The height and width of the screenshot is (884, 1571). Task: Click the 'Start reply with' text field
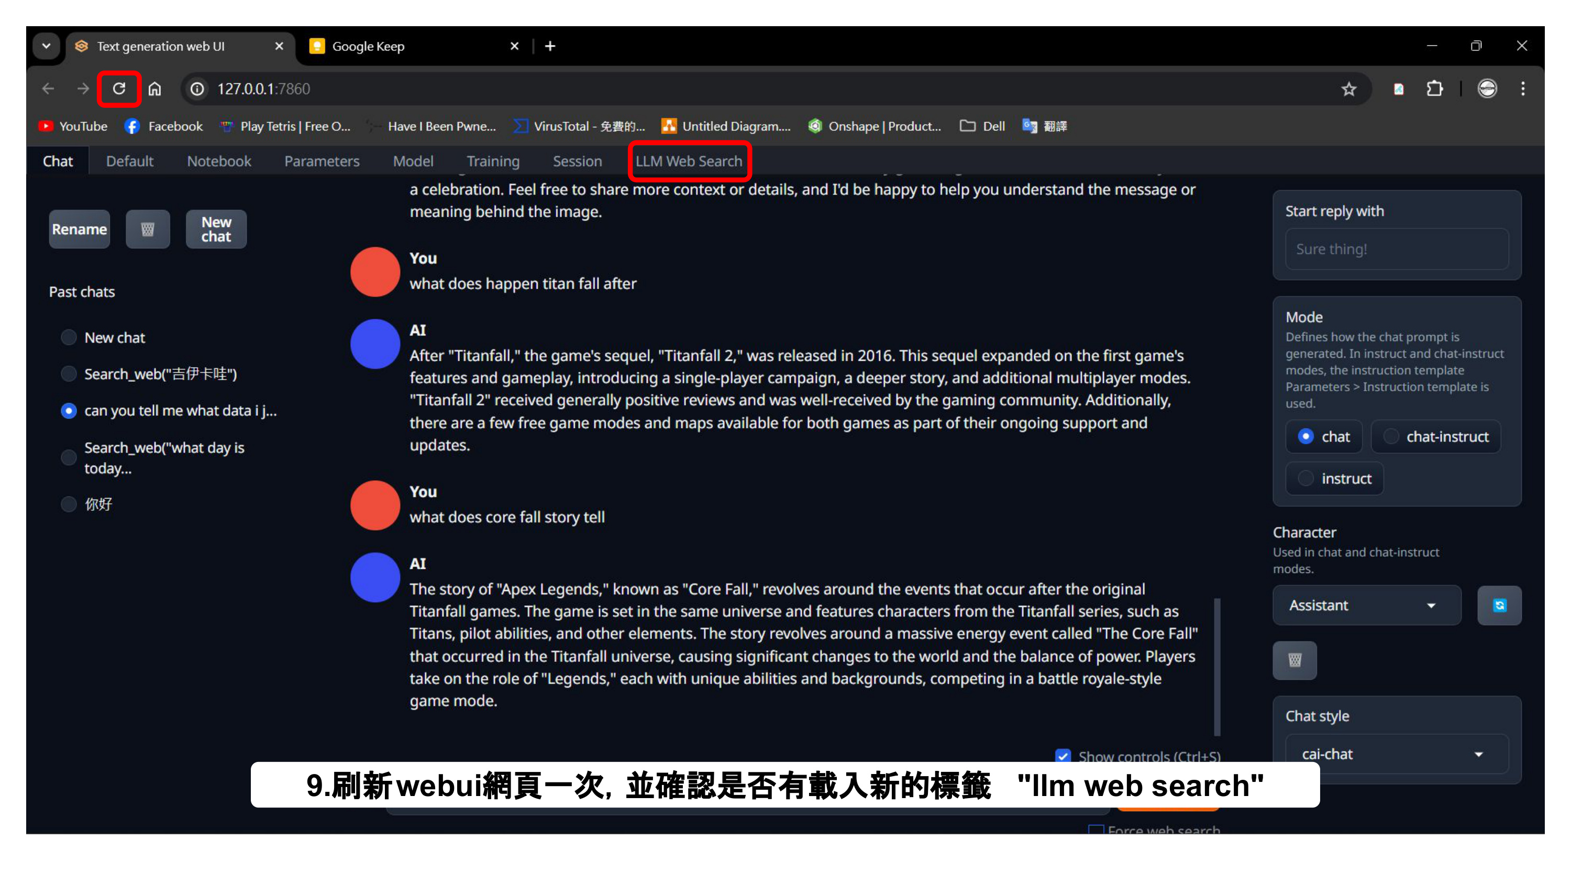(1397, 249)
